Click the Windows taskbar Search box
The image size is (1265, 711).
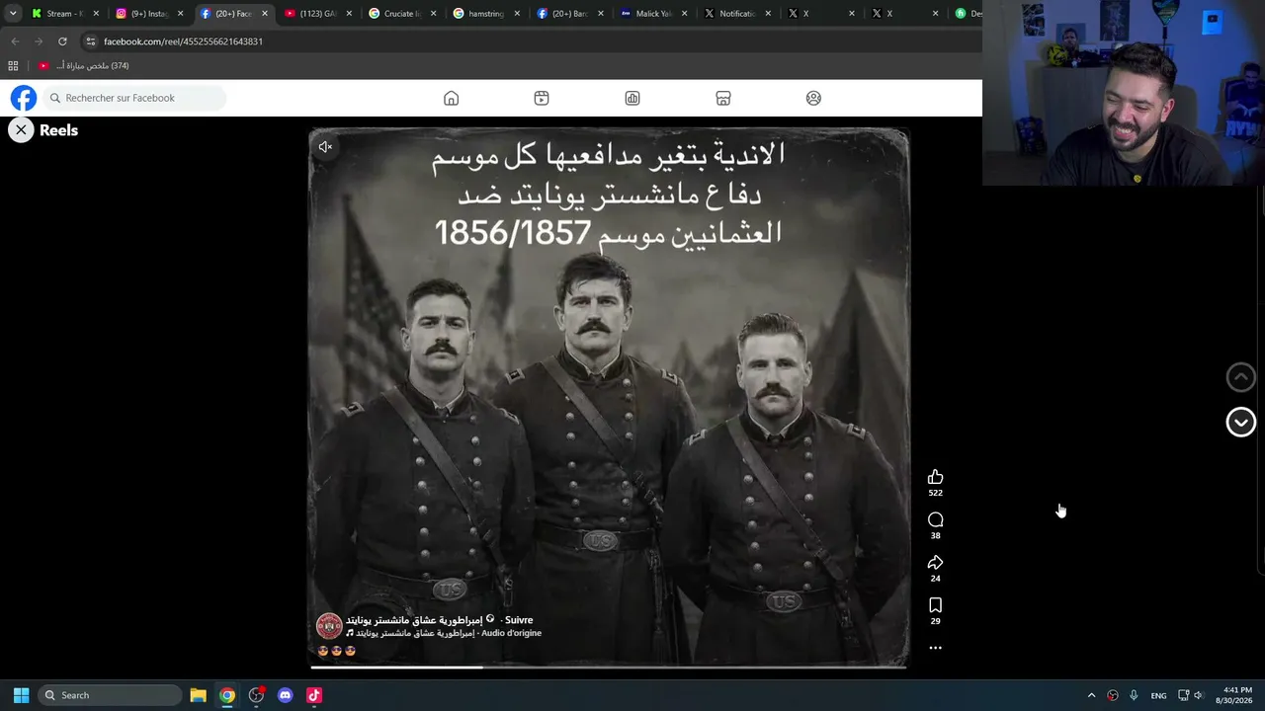111,695
